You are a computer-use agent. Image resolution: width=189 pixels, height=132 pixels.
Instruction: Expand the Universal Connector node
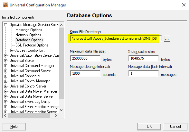coord(5,76)
